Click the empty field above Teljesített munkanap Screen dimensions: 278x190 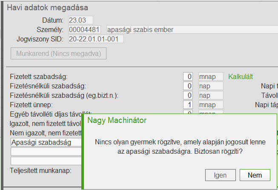pyautogui.click(x=46, y=161)
